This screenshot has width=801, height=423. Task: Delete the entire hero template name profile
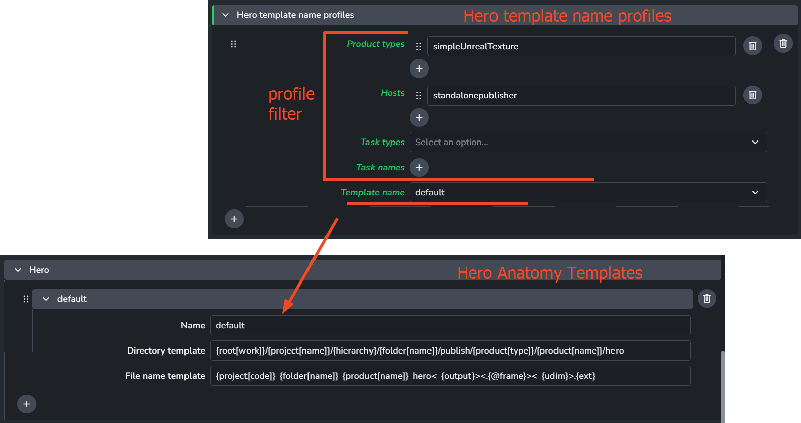click(783, 44)
